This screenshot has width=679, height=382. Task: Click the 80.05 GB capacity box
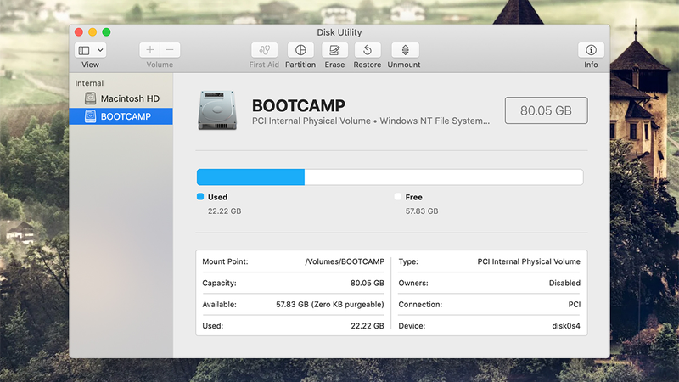click(x=546, y=110)
